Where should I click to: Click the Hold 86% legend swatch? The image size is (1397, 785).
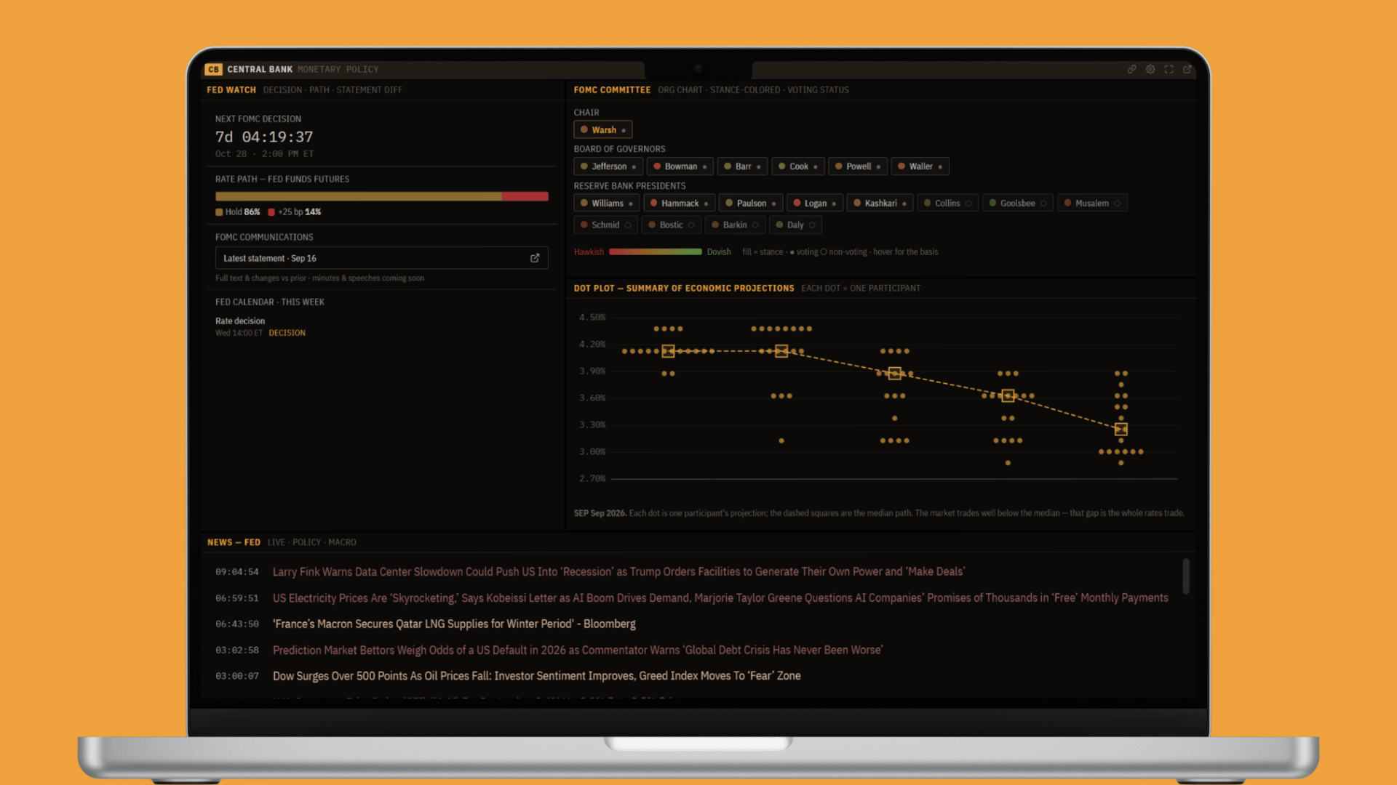click(219, 212)
